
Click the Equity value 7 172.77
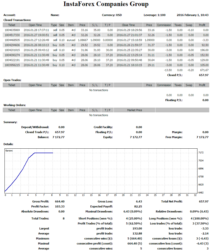click(136, 137)
